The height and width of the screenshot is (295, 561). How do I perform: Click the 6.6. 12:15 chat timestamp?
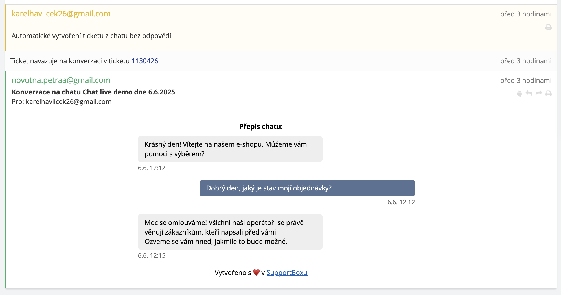(x=152, y=255)
